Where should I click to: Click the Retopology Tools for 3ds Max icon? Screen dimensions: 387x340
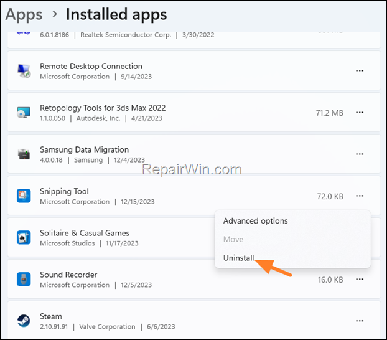click(24, 113)
